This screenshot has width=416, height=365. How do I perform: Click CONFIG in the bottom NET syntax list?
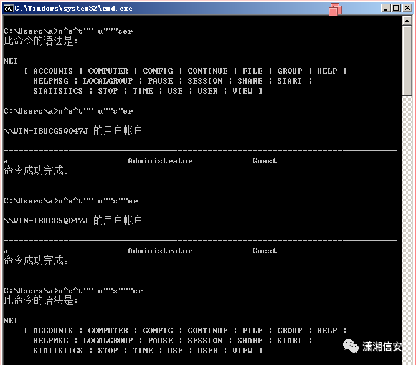point(158,331)
